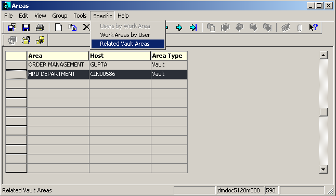Click the Save floppy disk icon
The image size is (336, 196).
tap(26, 28)
